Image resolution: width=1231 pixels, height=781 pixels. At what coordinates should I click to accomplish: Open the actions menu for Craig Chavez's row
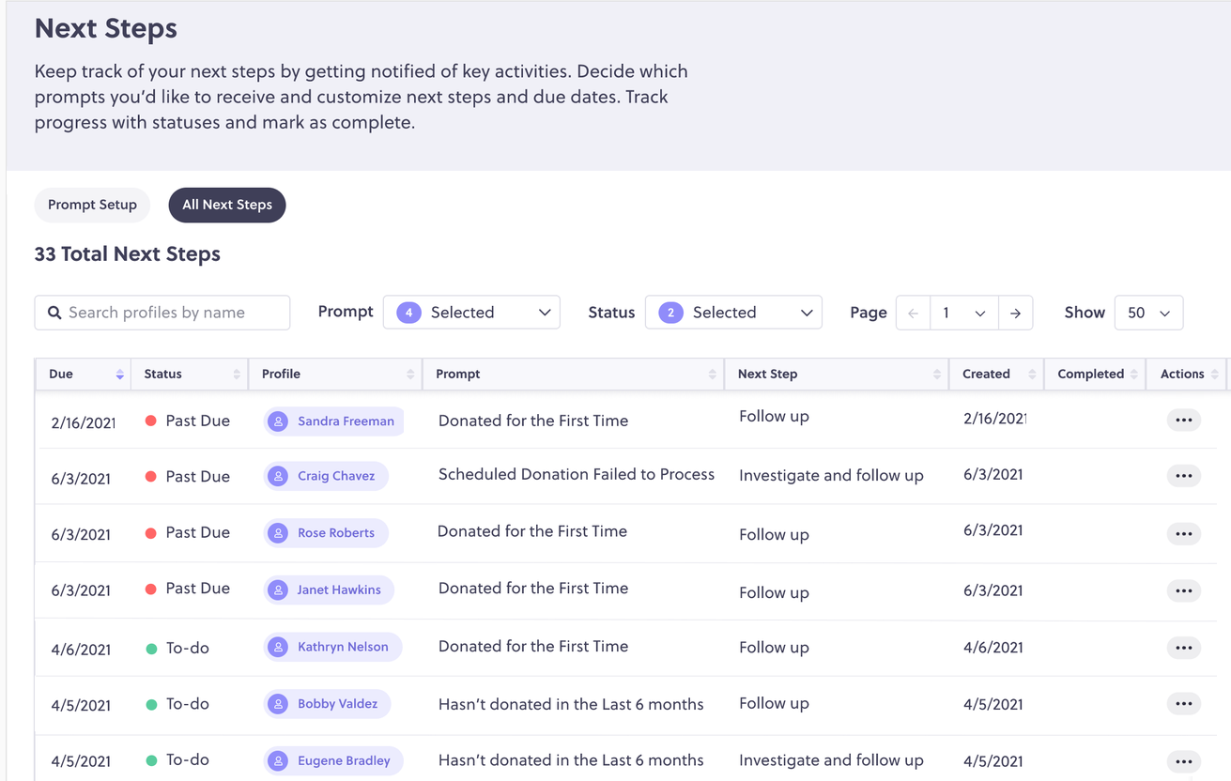point(1183,475)
